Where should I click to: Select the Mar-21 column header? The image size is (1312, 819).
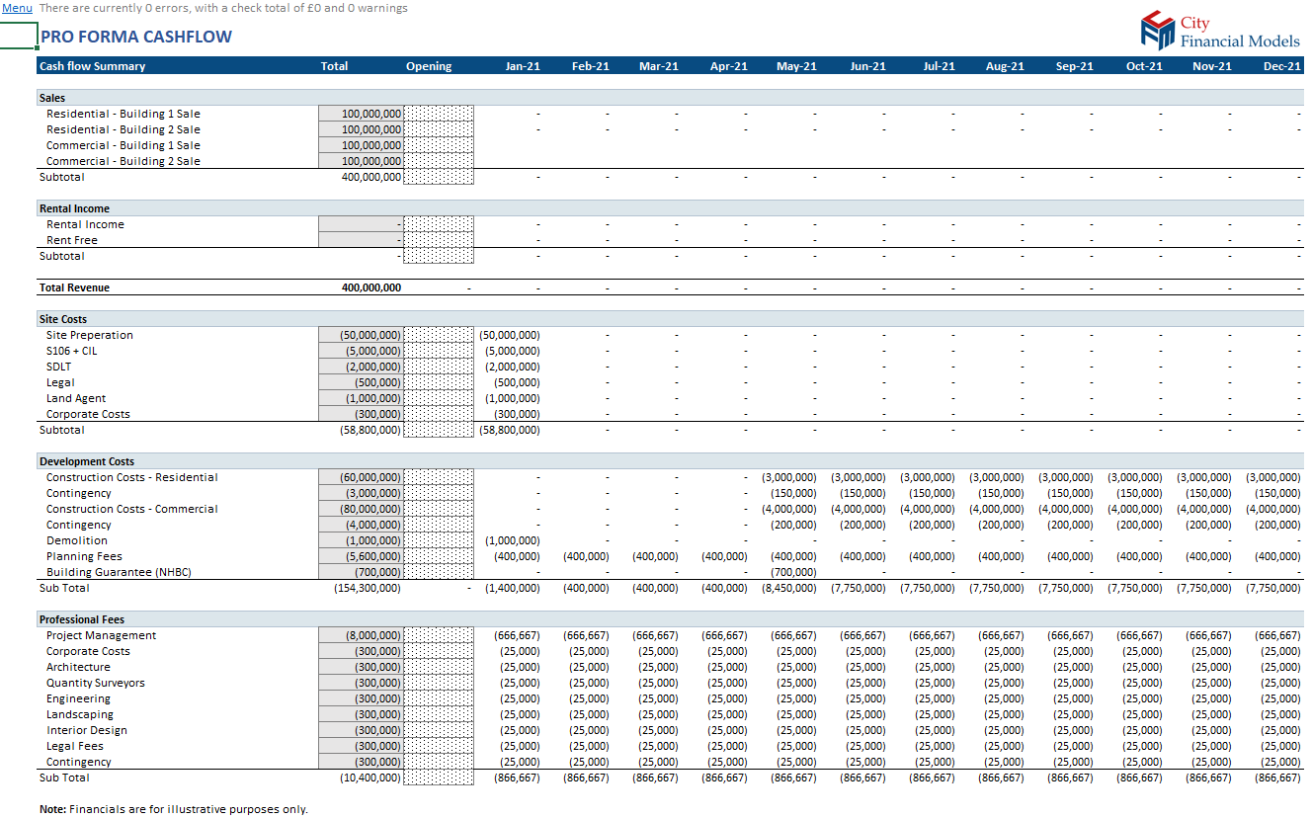[659, 66]
